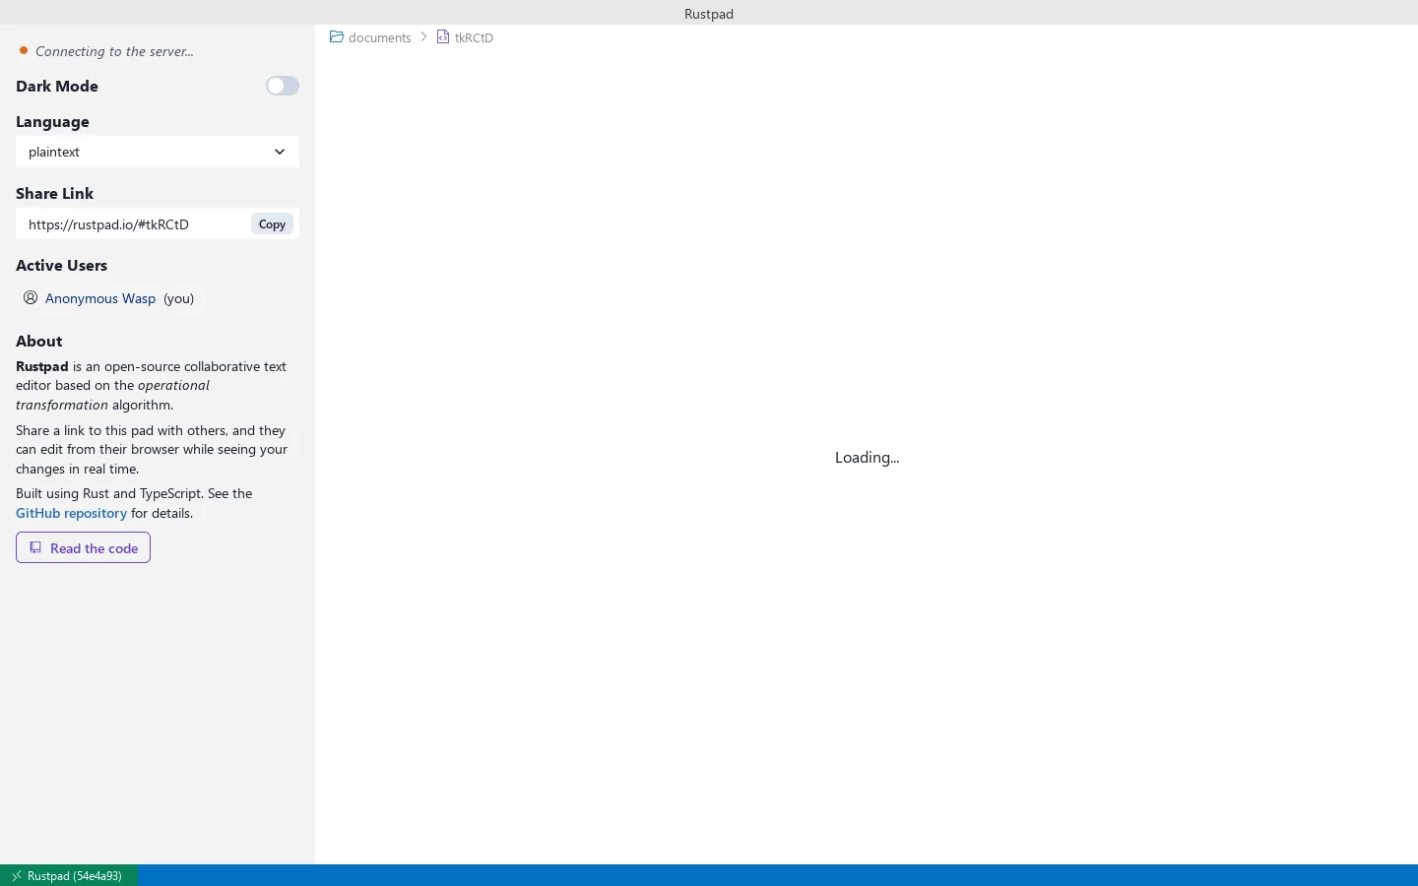Click the tkRCtD file icon in breadcrumb
Viewport: 1418px width, 886px height.
(443, 36)
